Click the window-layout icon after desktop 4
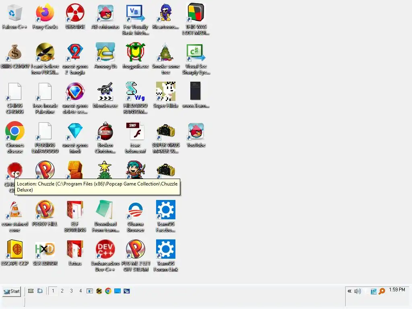This screenshot has height=309, width=412. (90, 291)
